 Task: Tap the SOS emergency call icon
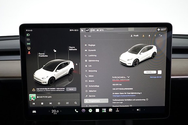(x=87, y=30)
